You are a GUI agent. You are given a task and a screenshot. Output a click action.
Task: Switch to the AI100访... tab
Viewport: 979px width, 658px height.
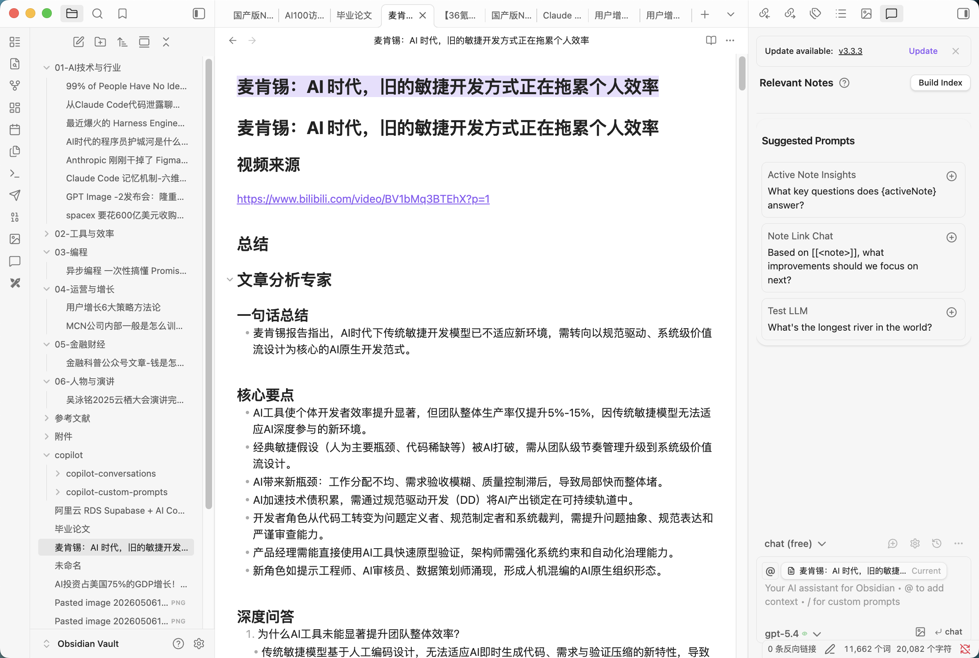[305, 15]
